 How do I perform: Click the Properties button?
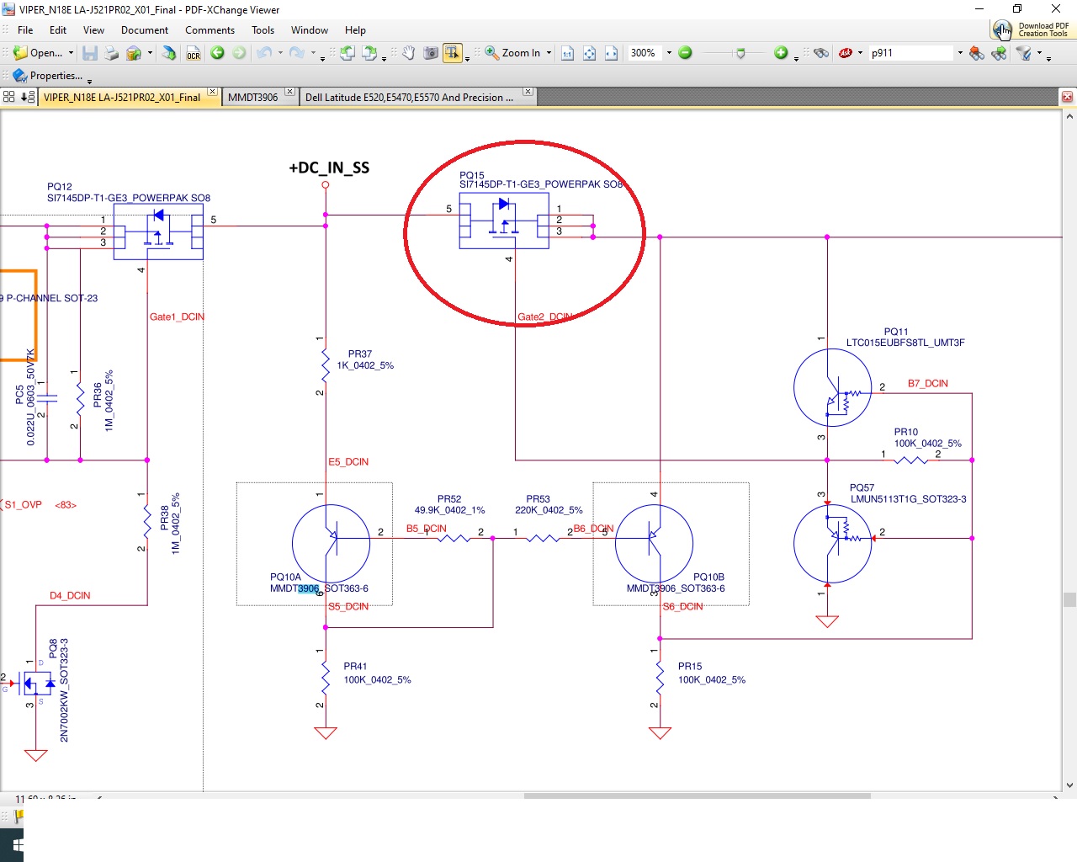49,76
